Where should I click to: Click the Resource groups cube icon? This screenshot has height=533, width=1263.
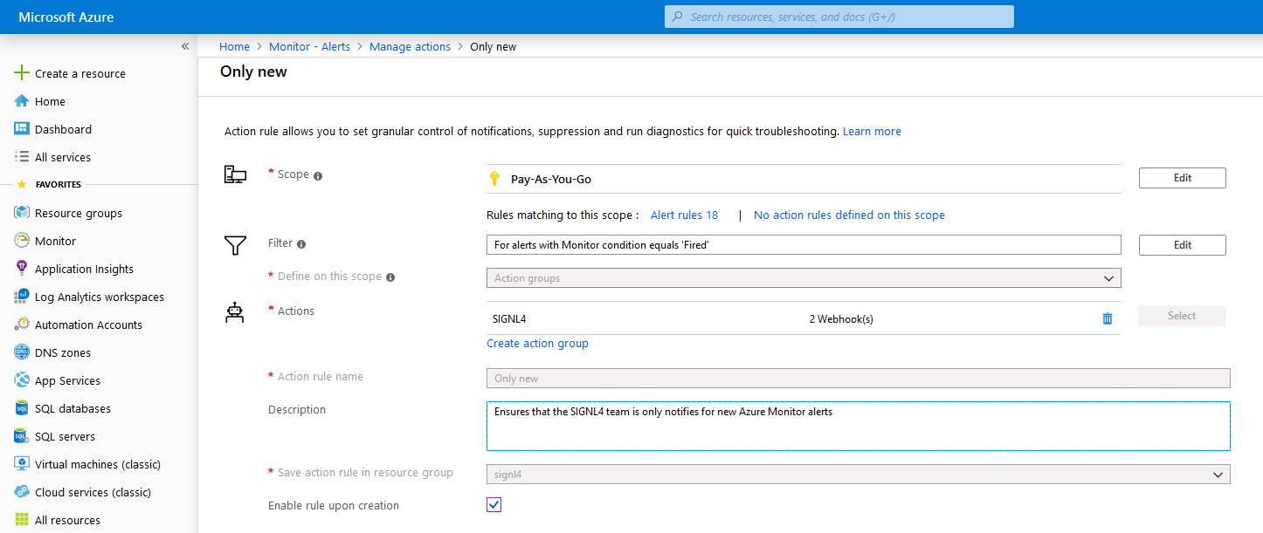[x=22, y=213]
